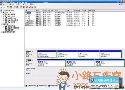
Task: Select 磁盘碎片整理程序 in the console tree
Action: pyautogui.click(x=13, y=28)
